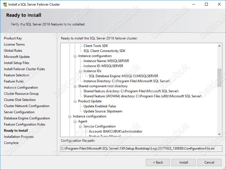Open the Database Engine Configuration step

(x=27, y=118)
